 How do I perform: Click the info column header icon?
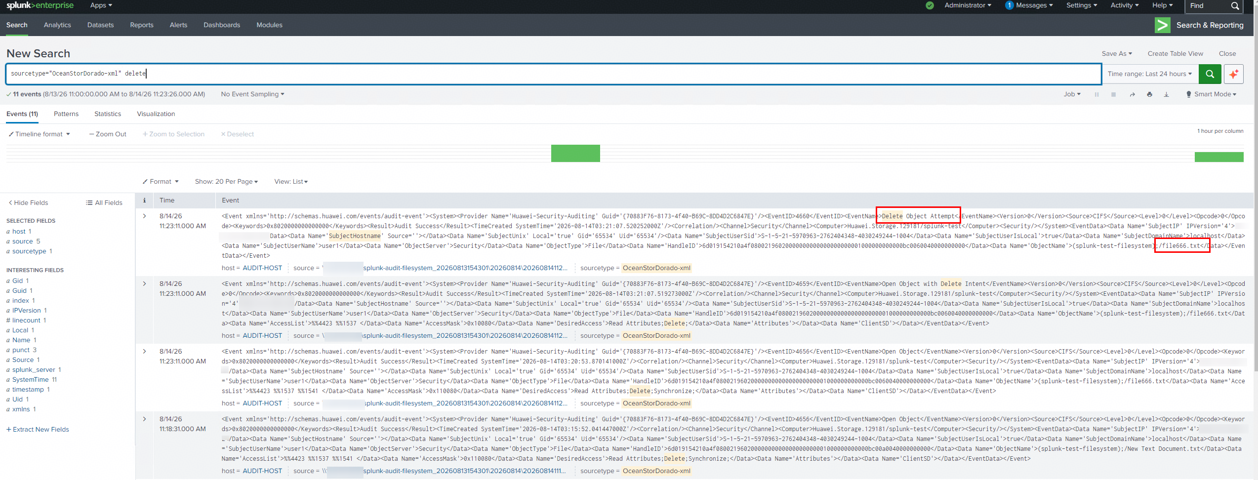coord(144,200)
